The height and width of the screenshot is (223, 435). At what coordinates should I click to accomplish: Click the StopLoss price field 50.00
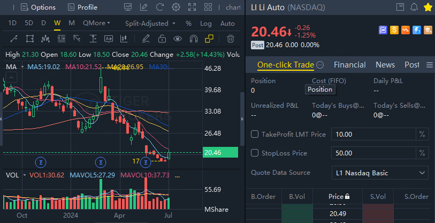click(373, 153)
